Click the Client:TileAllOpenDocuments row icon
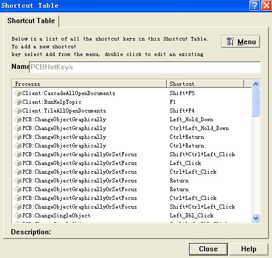The height and width of the screenshot is (258, 272). tap(18, 110)
